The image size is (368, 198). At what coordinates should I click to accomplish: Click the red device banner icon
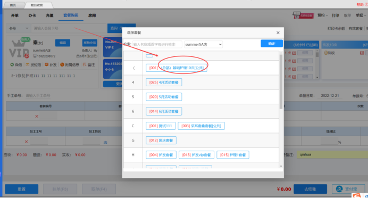click(303, 15)
